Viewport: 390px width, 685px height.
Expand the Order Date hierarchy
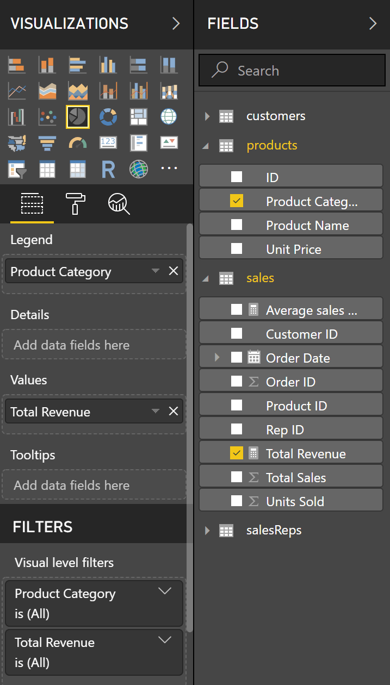(216, 357)
